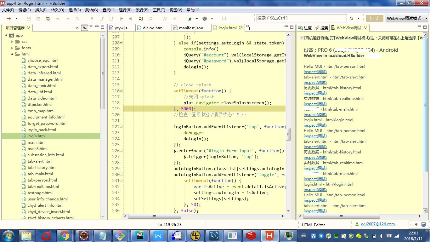
Task: Click the search magnifier icon
Action: coord(352,19)
